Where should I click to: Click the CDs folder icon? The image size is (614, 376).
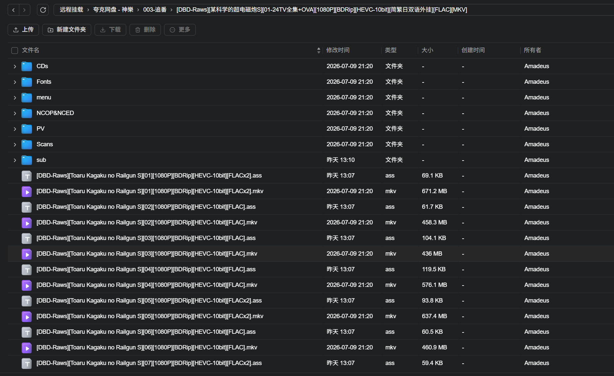click(27, 66)
